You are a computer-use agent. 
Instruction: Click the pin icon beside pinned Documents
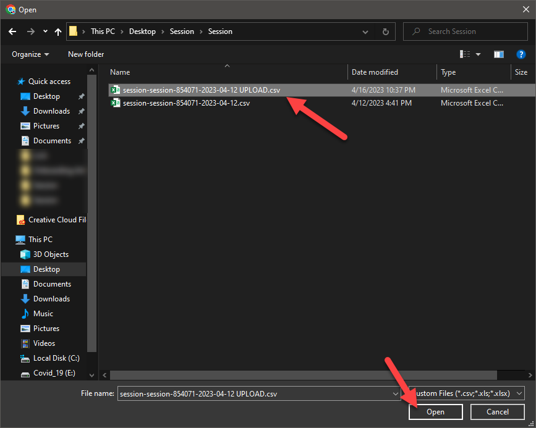(82, 141)
